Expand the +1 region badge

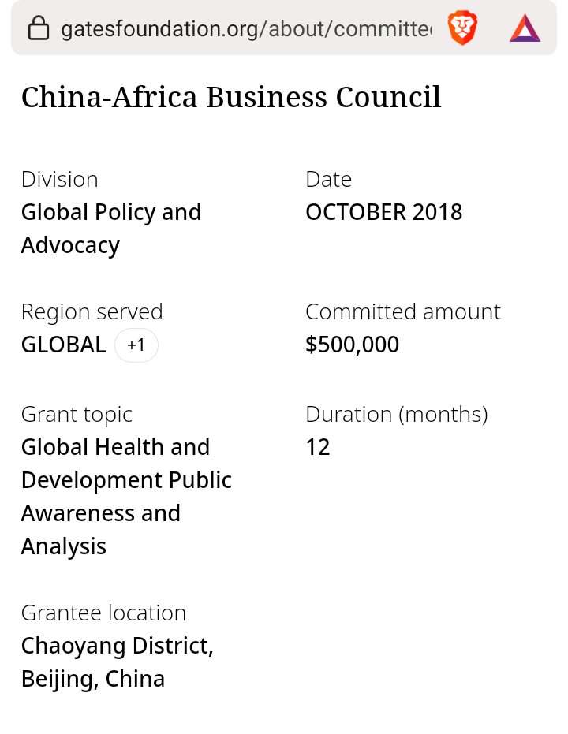pyautogui.click(x=136, y=345)
